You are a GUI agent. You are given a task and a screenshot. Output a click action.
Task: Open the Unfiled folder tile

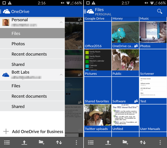[125, 118]
